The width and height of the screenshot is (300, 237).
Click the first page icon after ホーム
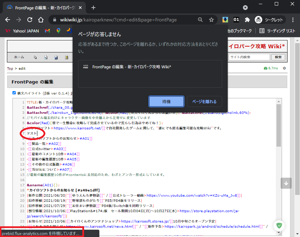pyautogui.click(x=35, y=57)
